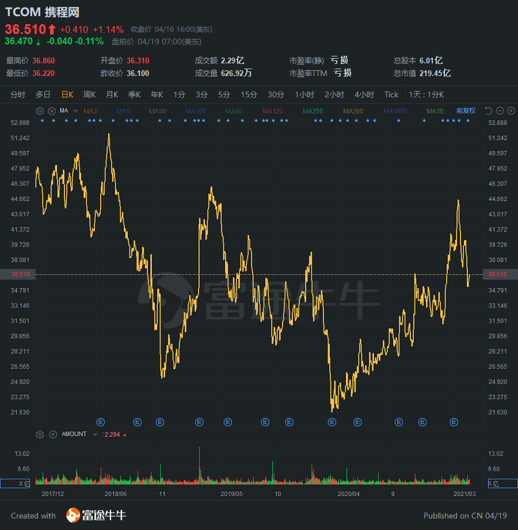The width and height of the screenshot is (518, 530).
Task: Expand the AMOUNT indicator dropdown chevron
Action: pyautogui.click(x=95, y=434)
